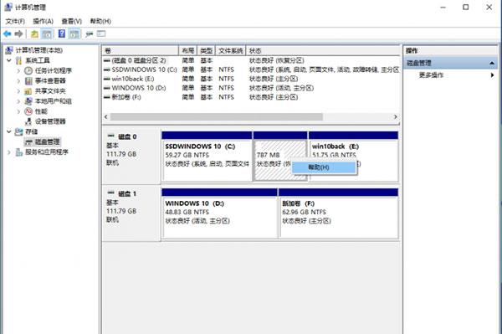Click the 计算机管理(本地) root icon

tap(9, 50)
